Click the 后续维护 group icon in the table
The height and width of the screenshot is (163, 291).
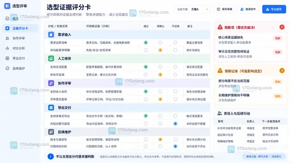point(51,132)
